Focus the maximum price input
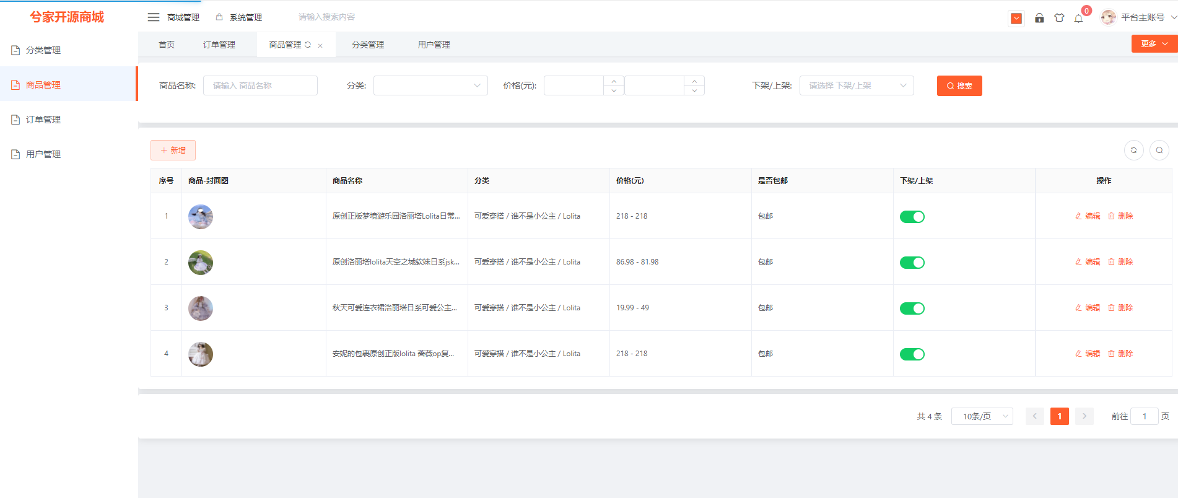The height and width of the screenshot is (498, 1178). pyautogui.click(x=654, y=85)
